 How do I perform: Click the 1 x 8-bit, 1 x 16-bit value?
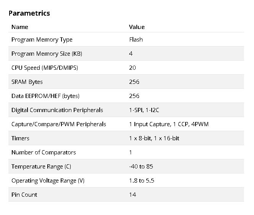pos(154,138)
